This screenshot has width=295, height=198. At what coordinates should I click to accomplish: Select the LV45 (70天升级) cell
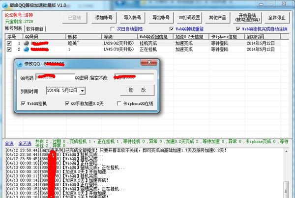pos(118,49)
